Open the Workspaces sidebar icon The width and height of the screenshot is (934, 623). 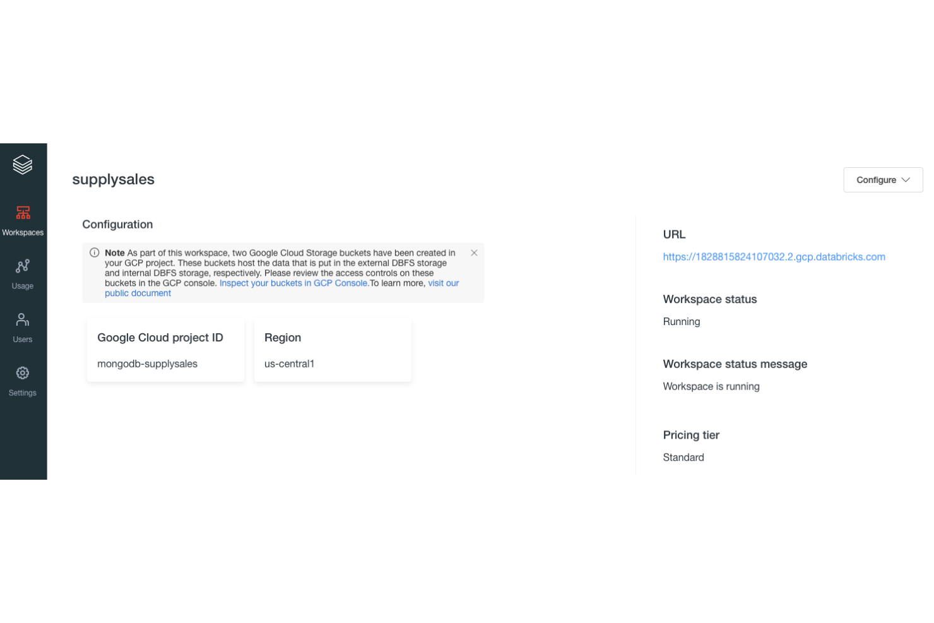23,213
